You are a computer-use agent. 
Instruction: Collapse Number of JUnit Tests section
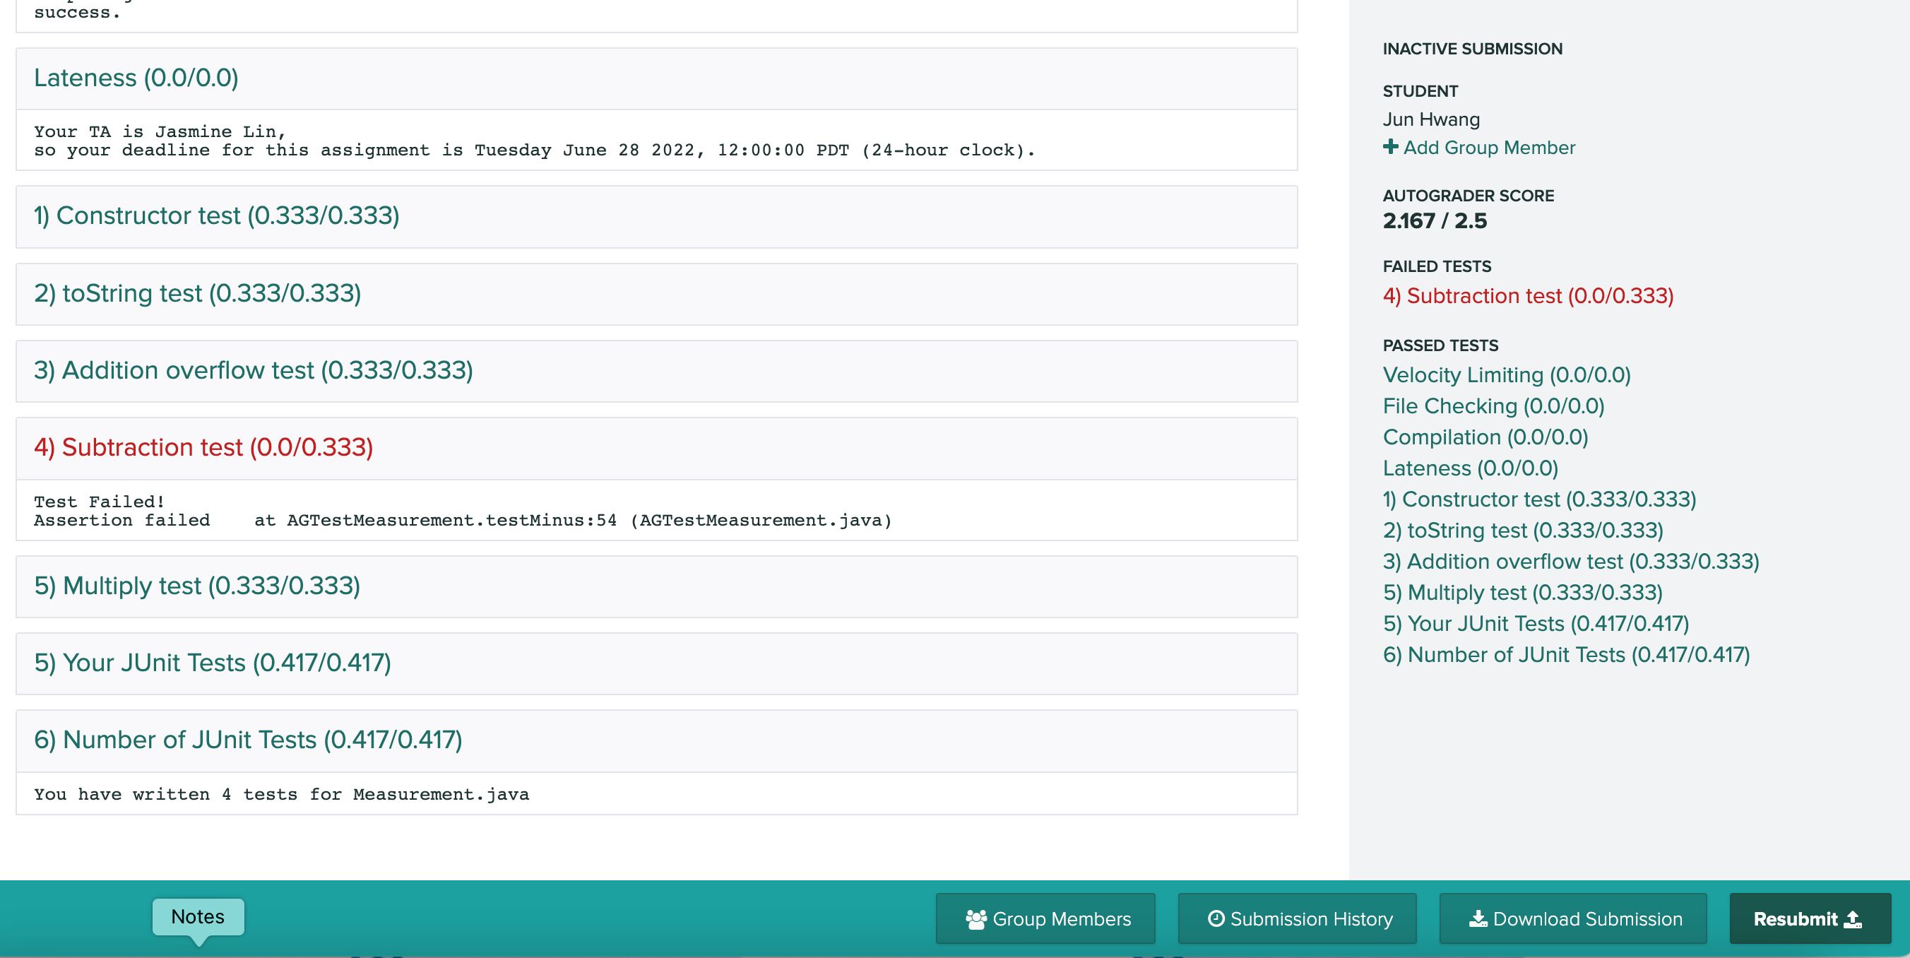coord(248,740)
